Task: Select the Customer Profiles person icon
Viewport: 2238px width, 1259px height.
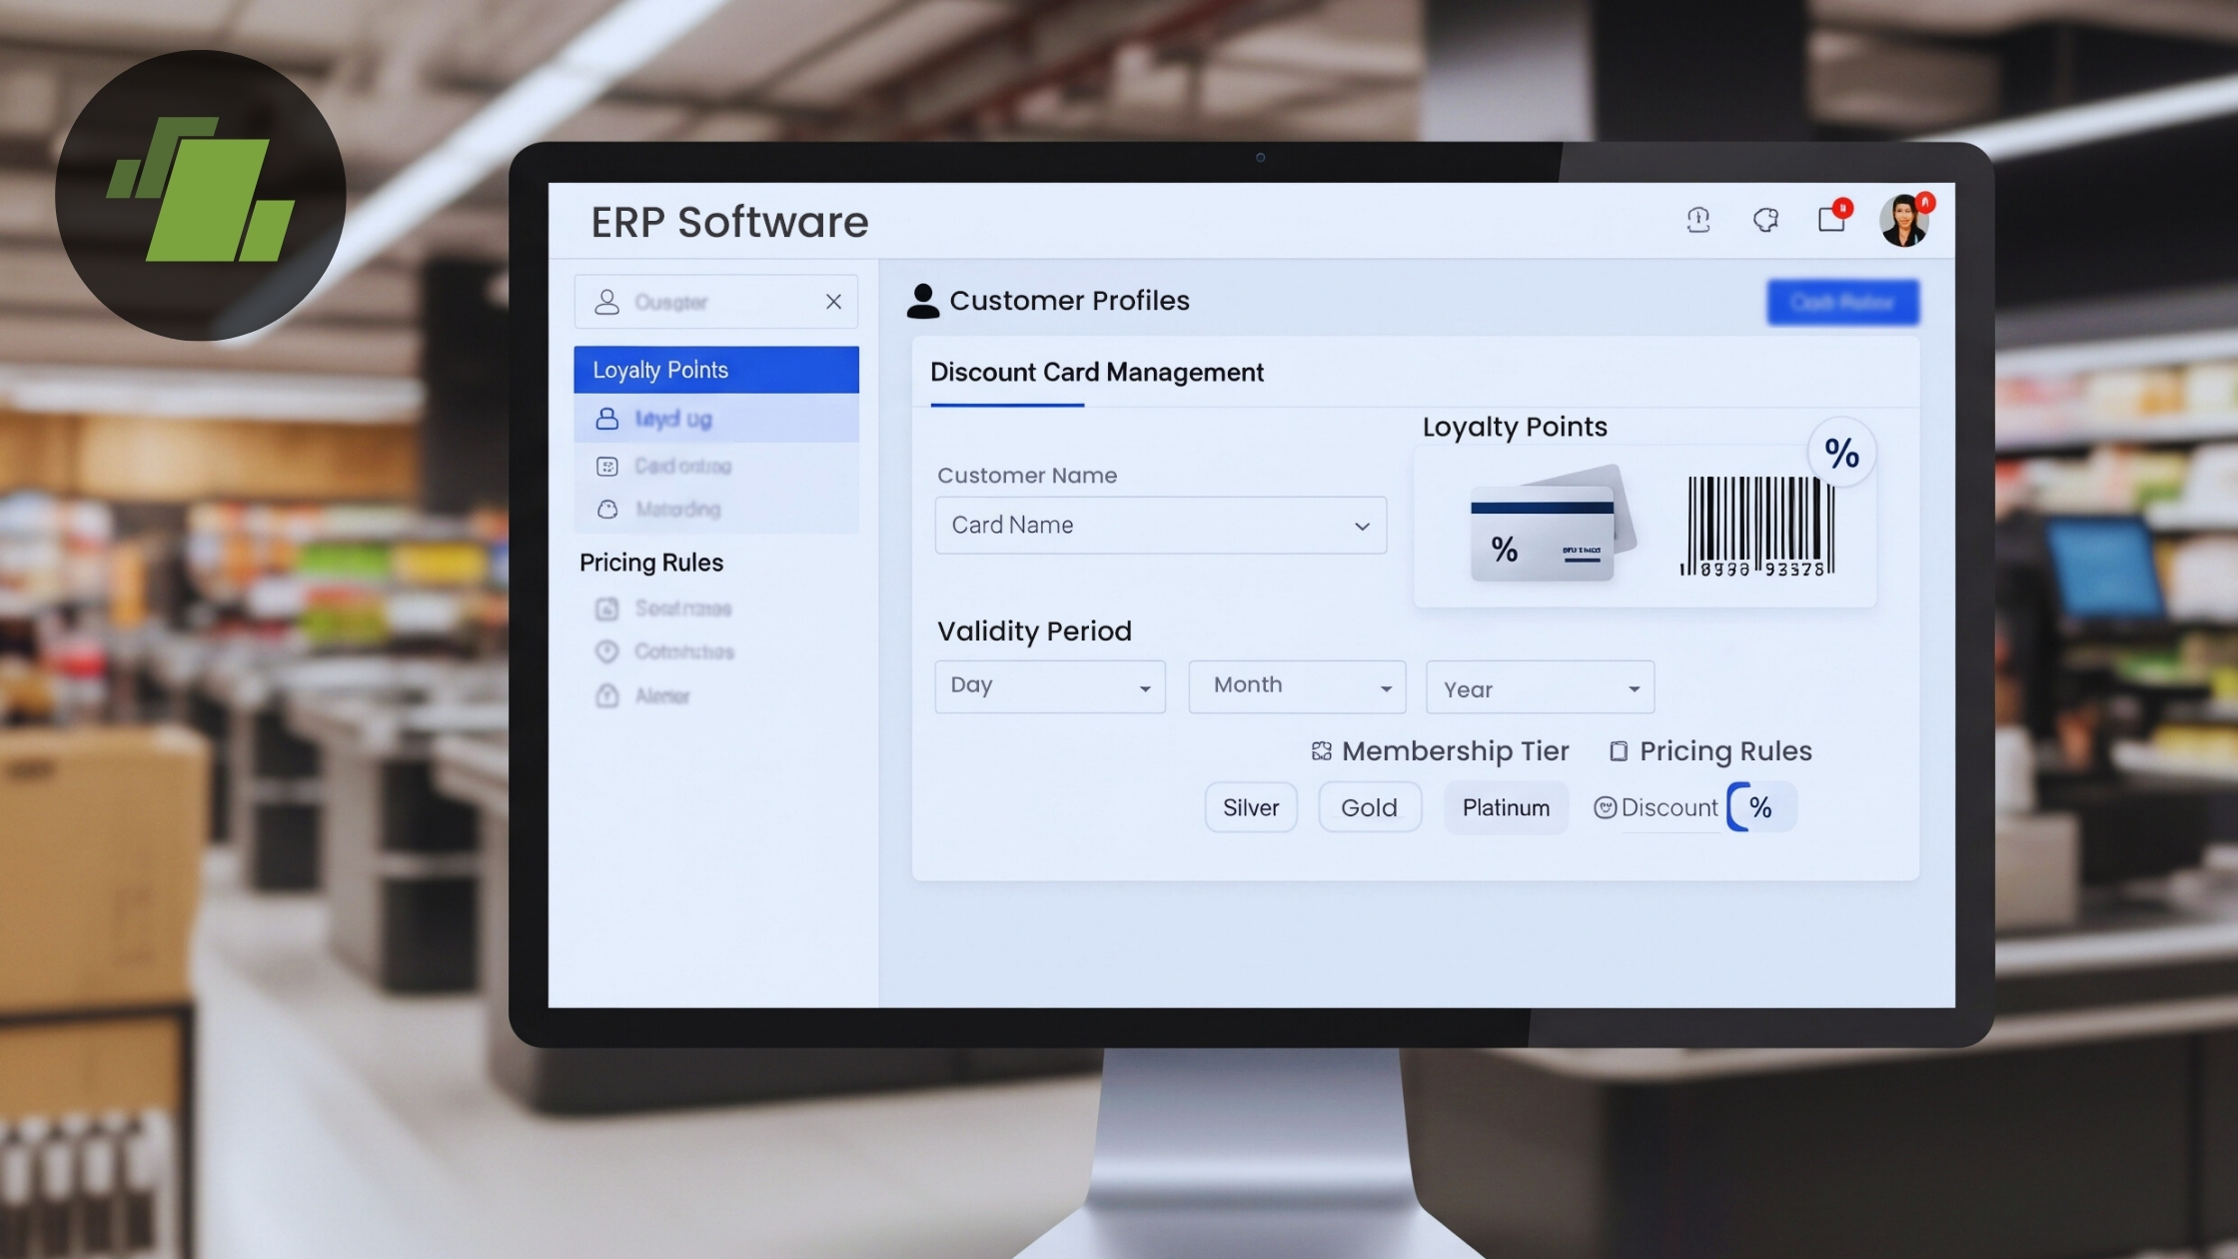Action: point(923,300)
